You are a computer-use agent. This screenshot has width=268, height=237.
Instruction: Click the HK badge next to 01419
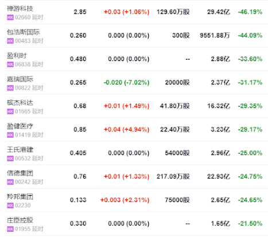coord(10,135)
